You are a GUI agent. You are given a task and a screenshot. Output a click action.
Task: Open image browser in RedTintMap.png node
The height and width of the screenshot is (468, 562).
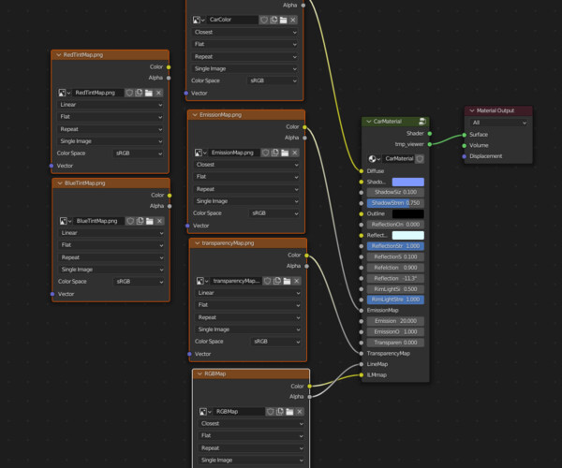coord(64,93)
